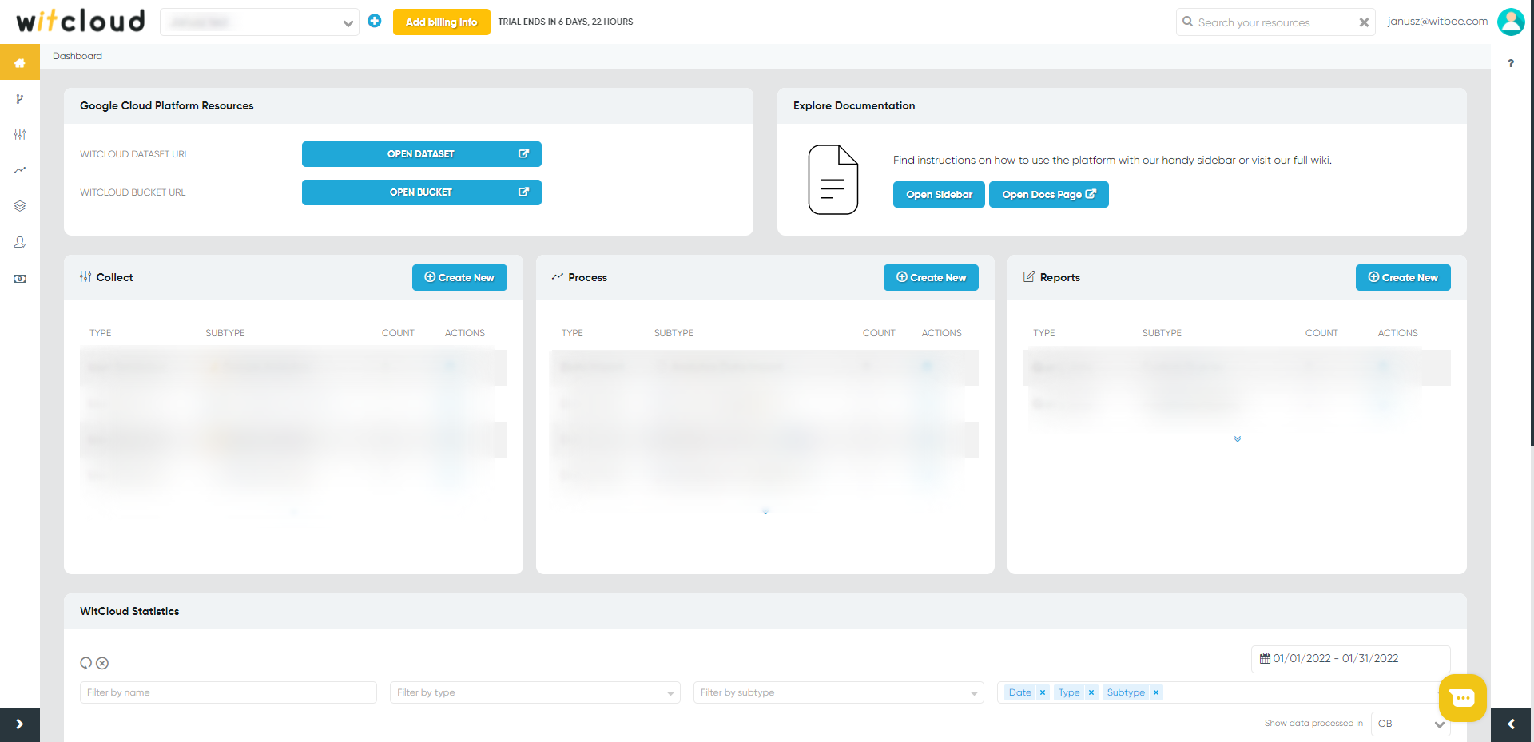The image size is (1534, 742).
Task: Open the home dashboard sidebar icon
Action: click(x=20, y=62)
